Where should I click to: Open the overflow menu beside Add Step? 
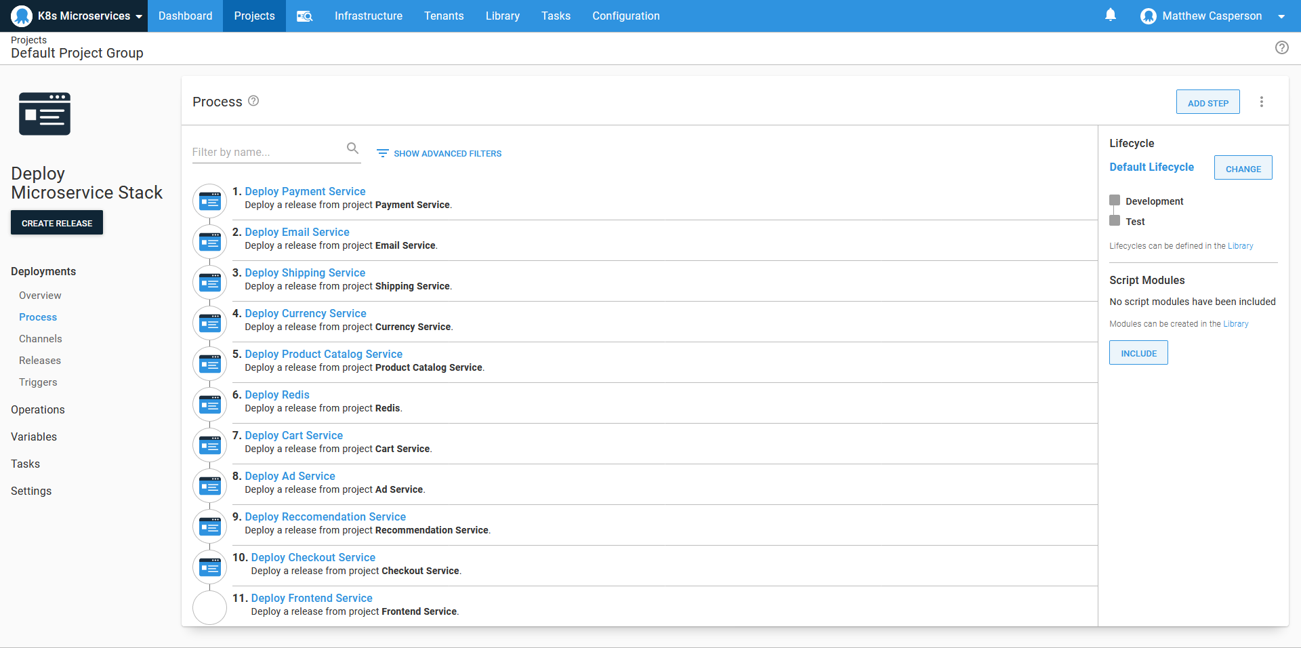pyautogui.click(x=1261, y=102)
